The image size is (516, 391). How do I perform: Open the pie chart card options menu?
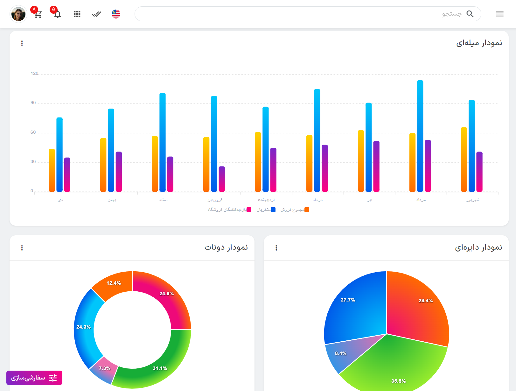[x=276, y=248]
